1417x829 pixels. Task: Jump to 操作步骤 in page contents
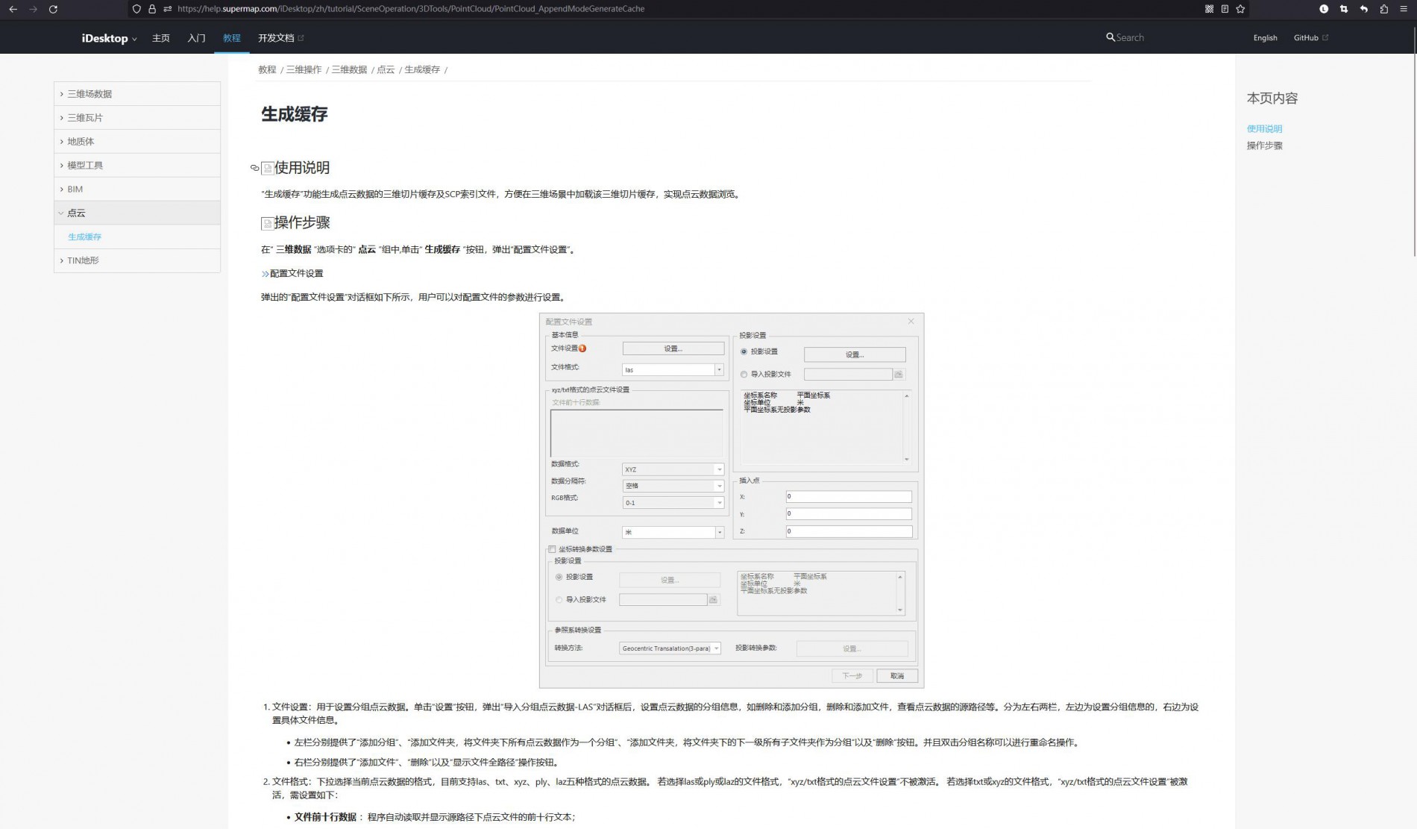(1264, 146)
